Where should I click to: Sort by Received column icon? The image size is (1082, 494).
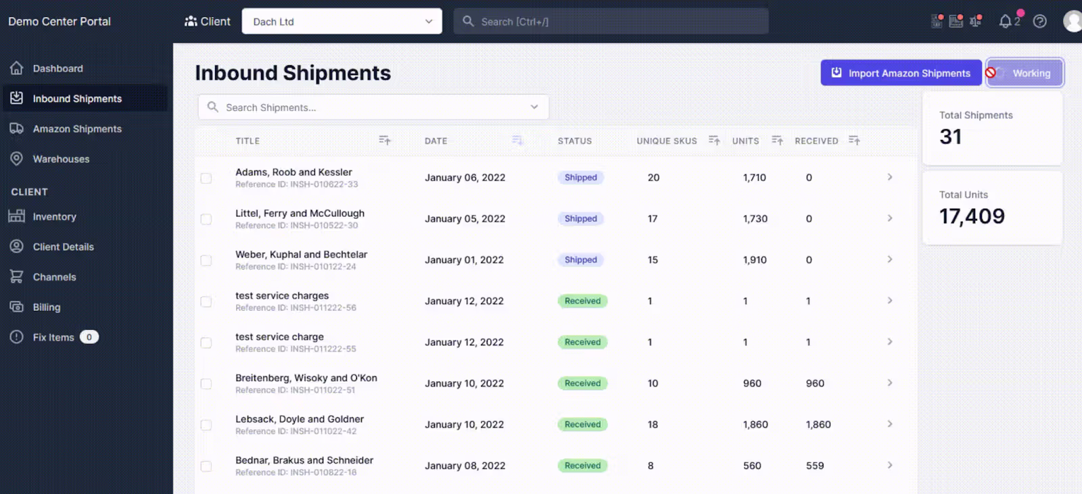[x=854, y=141]
